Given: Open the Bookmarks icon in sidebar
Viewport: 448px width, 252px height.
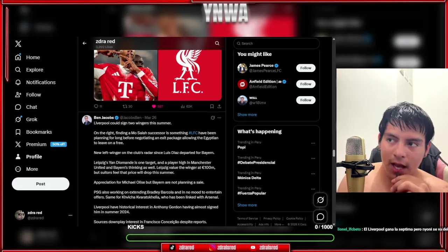Looking at the screenshot, I should pyautogui.click(x=18, y=132).
